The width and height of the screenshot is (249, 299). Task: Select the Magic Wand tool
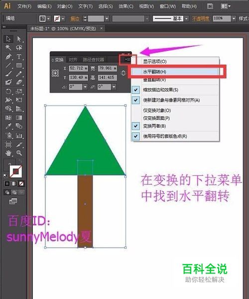(8, 47)
